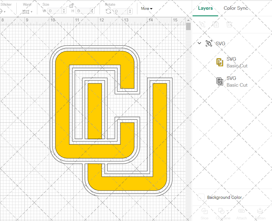The width and height of the screenshot is (272, 221).
Task: Toggle the Size aspect ratio lock
Action: click(x=71, y=6)
